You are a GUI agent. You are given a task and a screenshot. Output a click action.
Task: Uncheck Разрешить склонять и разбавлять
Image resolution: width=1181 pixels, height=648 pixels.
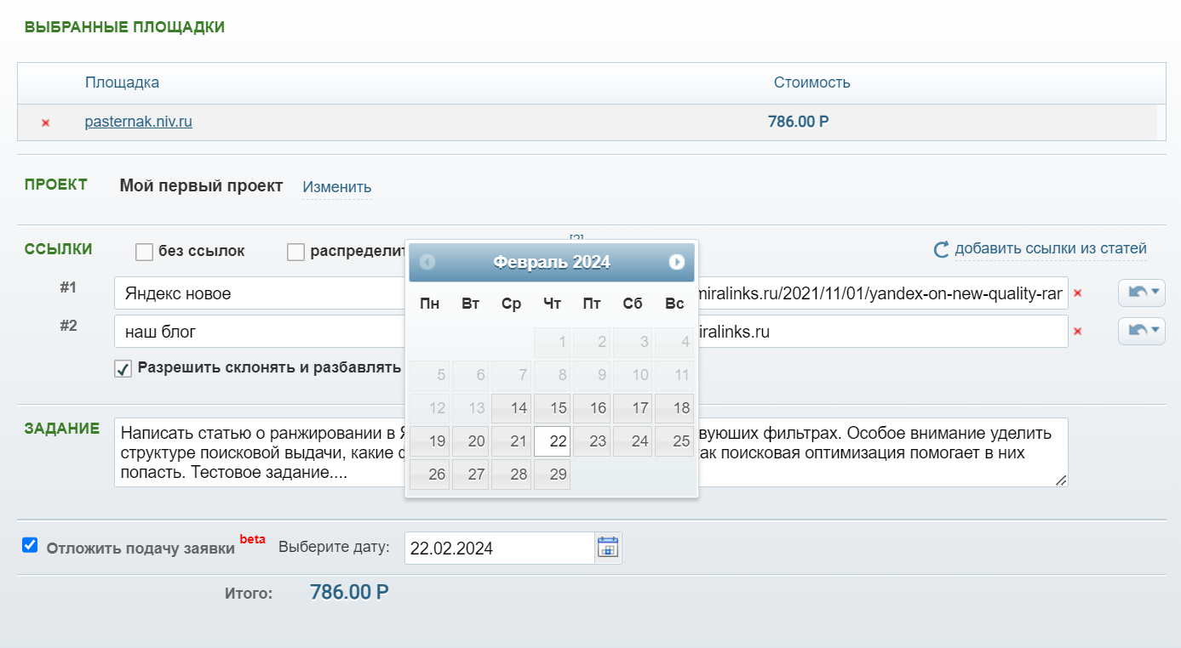click(123, 369)
